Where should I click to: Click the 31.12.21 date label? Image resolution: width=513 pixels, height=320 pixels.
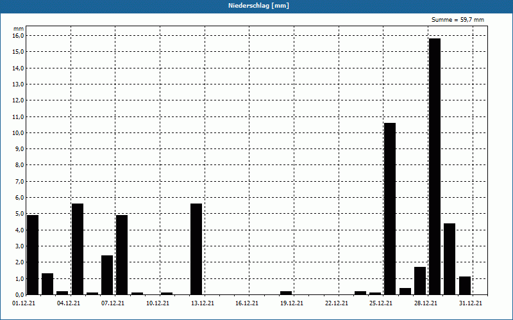(471, 303)
